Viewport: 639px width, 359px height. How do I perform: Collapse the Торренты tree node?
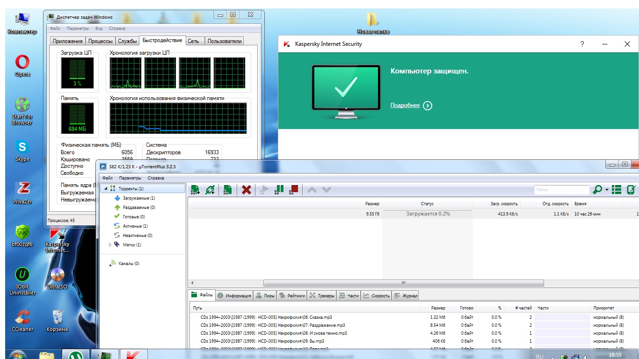coord(106,189)
